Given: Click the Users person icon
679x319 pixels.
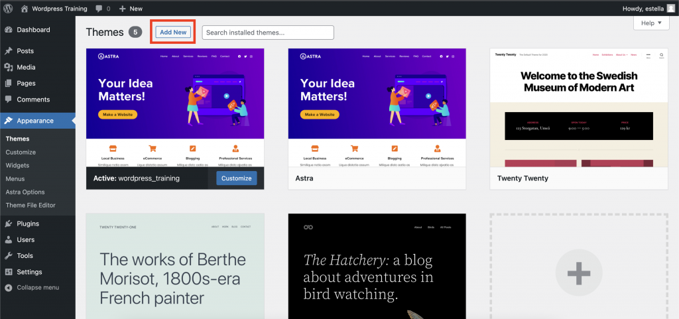Looking at the screenshot, I should tap(8, 240).
